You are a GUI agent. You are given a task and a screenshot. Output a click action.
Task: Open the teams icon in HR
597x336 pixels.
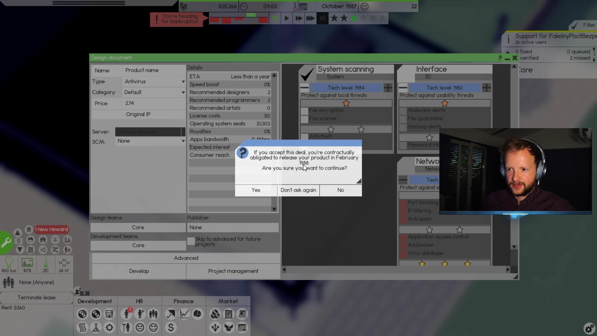(153, 314)
